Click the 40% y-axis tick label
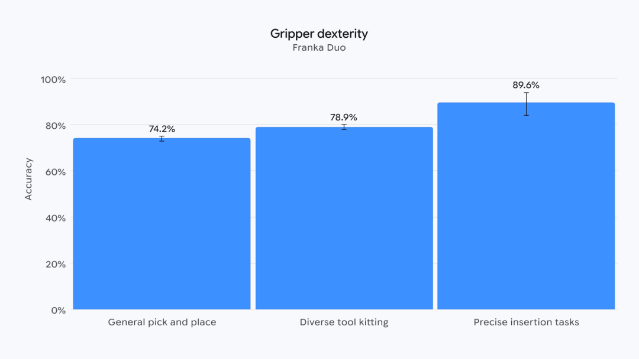This screenshot has height=359, width=639. [x=56, y=218]
